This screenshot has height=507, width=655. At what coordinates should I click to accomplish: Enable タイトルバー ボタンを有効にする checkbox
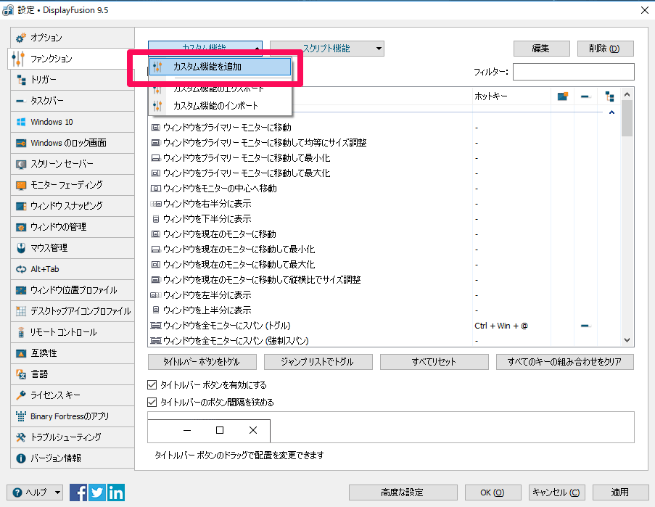point(152,384)
